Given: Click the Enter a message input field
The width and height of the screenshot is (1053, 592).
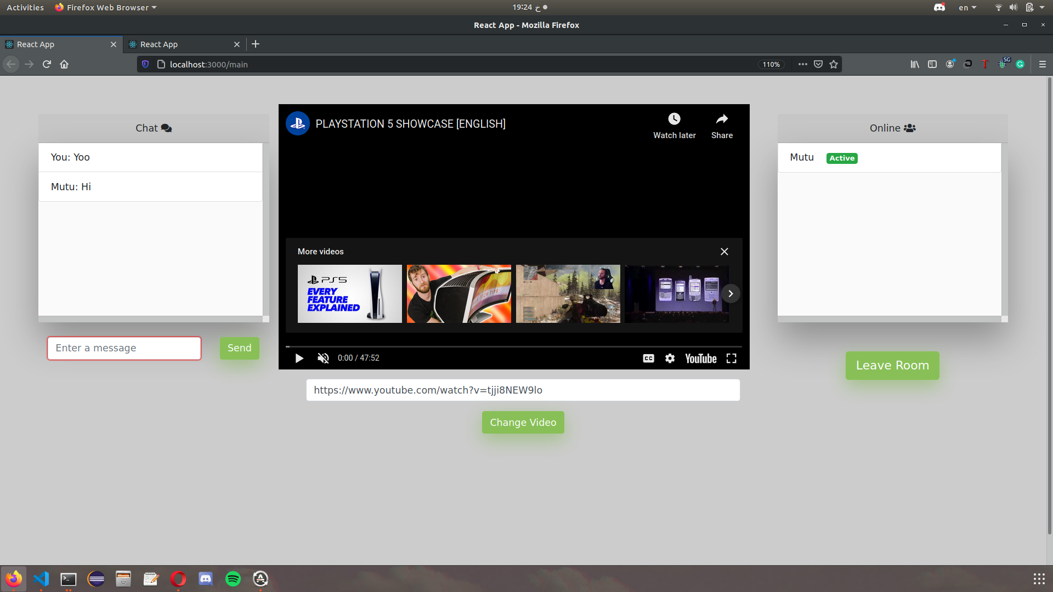Looking at the screenshot, I should 123,348.
